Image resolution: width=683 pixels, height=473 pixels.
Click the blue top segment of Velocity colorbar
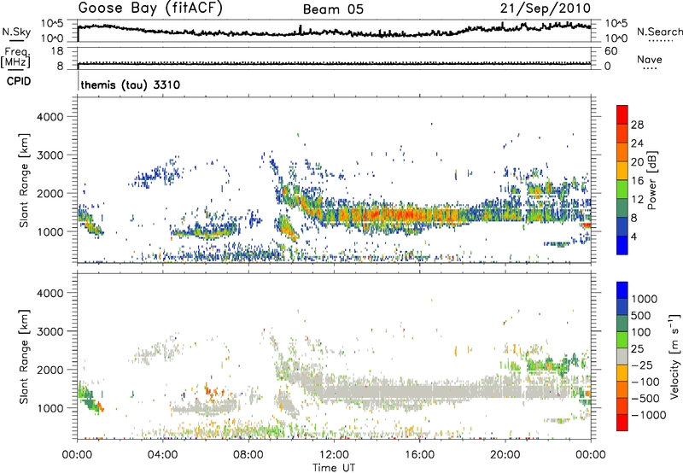[x=622, y=290]
